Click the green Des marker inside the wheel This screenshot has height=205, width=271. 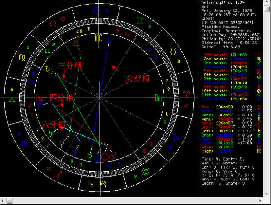coord(159,98)
